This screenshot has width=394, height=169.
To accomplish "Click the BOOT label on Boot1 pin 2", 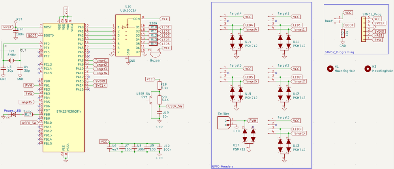I will [x=349, y=25].
